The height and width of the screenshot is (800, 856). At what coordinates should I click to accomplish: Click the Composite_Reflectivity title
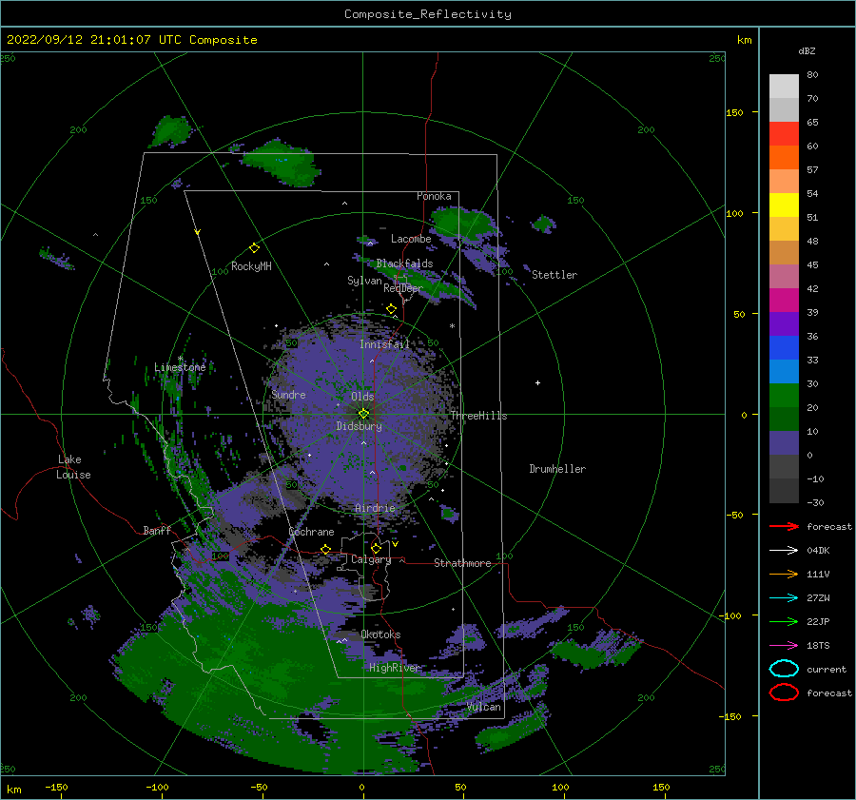(428, 14)
